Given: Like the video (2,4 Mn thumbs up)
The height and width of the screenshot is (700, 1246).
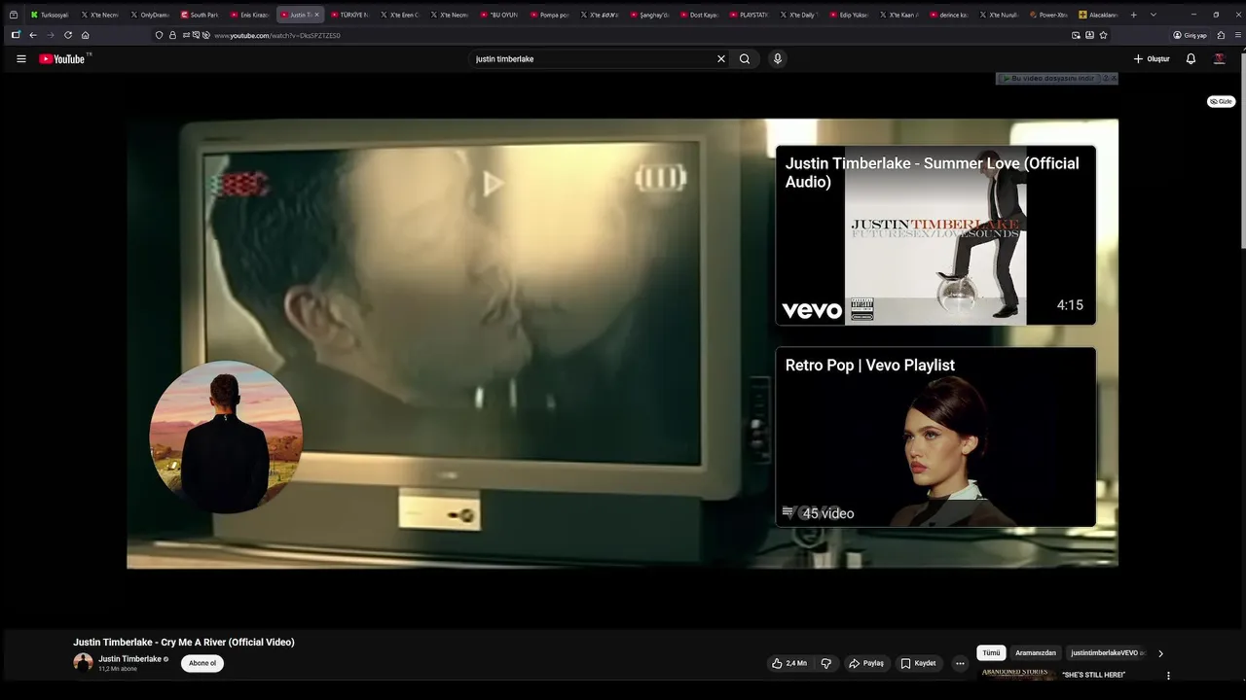Looking at the screenshot, I should click(x=789, y=663).
